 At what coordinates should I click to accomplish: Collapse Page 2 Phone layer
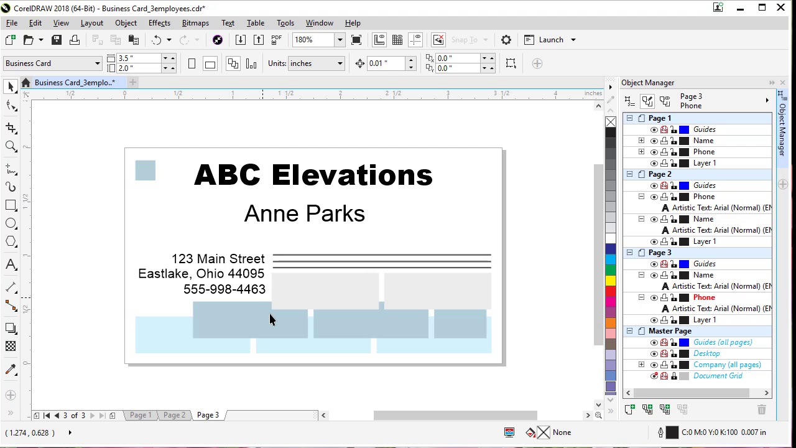tap(641, 197)
